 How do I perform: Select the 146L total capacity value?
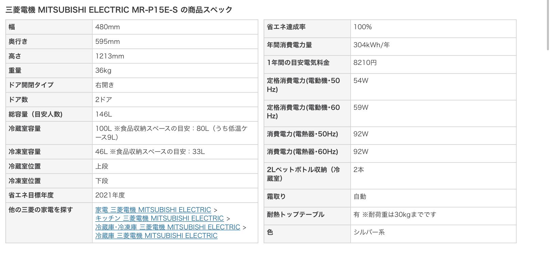pyautogui.click(x=104, y=114)
